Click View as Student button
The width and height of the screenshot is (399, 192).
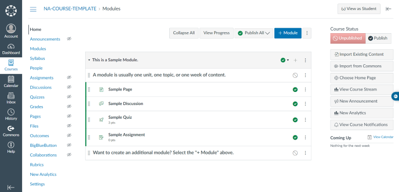coord(359,9)
